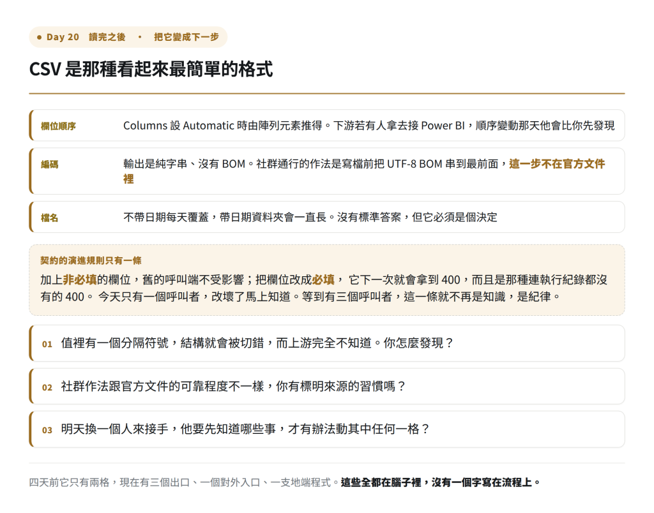This screenshot has height=513, width=654.
Task: Click the description starting "Columns 設 Automatic"
Action: (369, 126)
